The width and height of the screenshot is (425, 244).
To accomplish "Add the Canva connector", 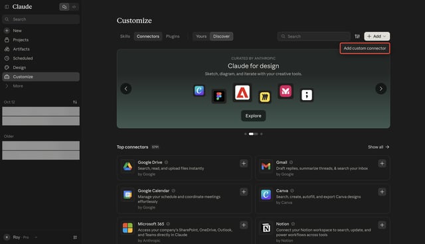I will tap(382, 192).
